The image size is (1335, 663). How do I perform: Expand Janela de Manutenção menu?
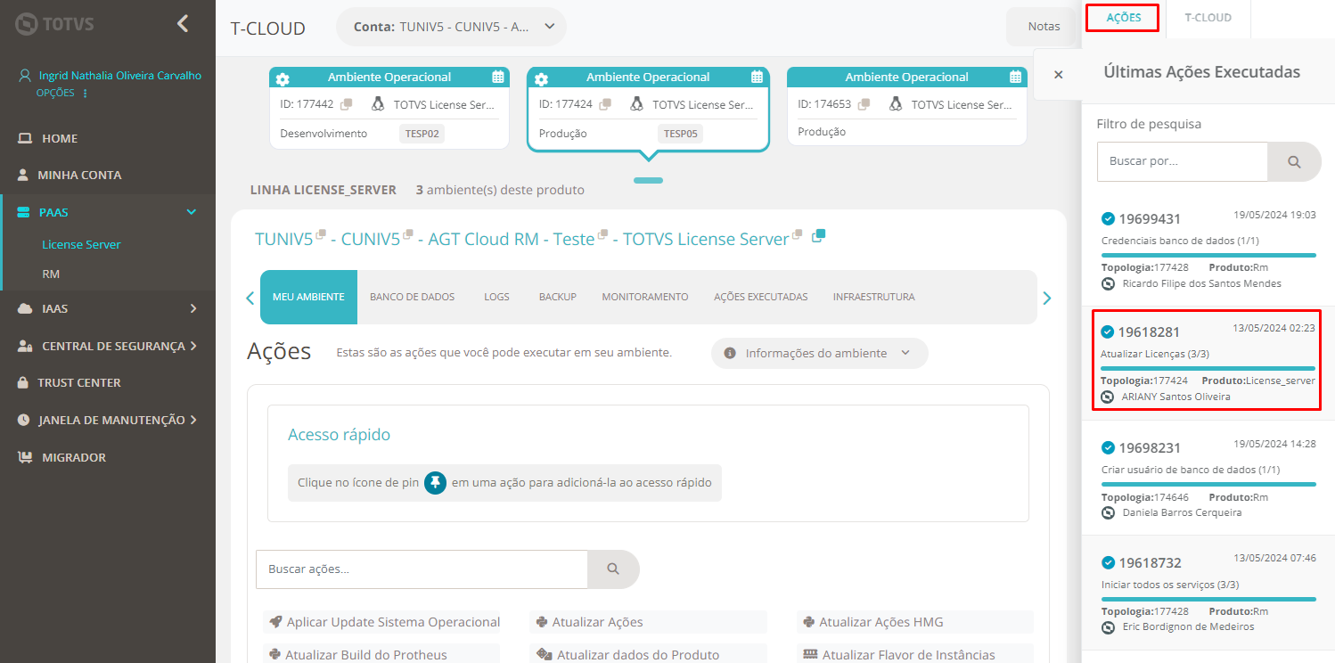tap(192, 420)
